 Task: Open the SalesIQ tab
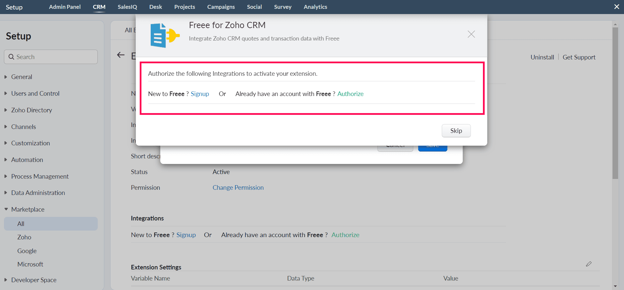coord(127,7)
